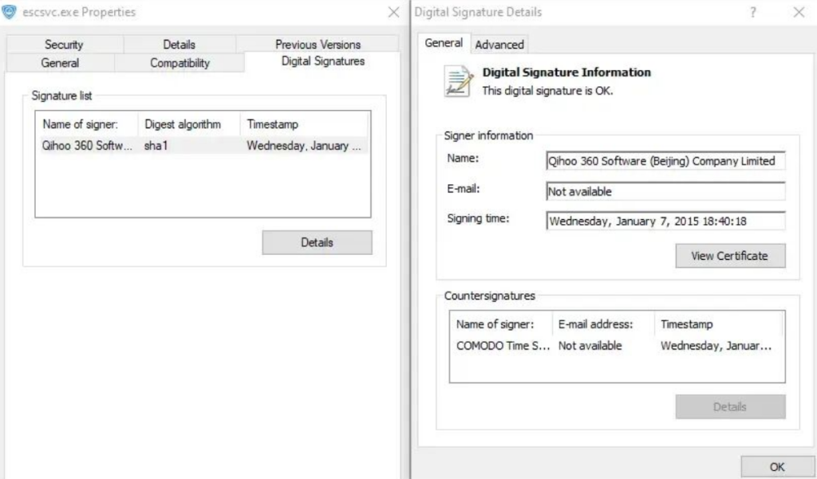The height and width of the screenshot is (479, 817).
Task: Select the Previous Versions tab
Action: click(318, 45)
